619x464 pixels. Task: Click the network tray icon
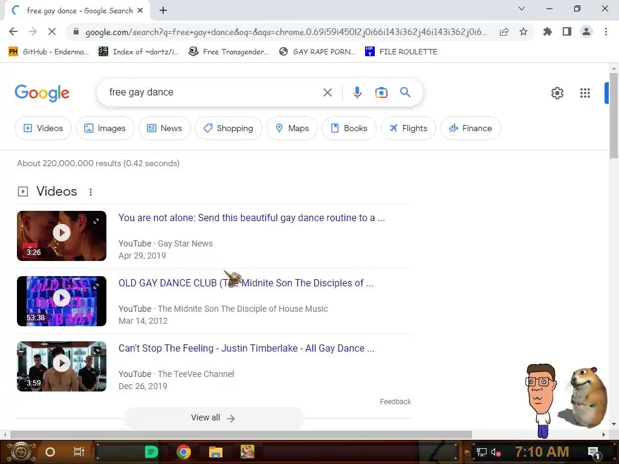click(481, 452)
